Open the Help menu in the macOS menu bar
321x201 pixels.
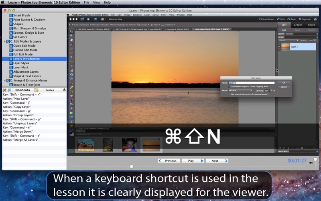tap(107, 2)
